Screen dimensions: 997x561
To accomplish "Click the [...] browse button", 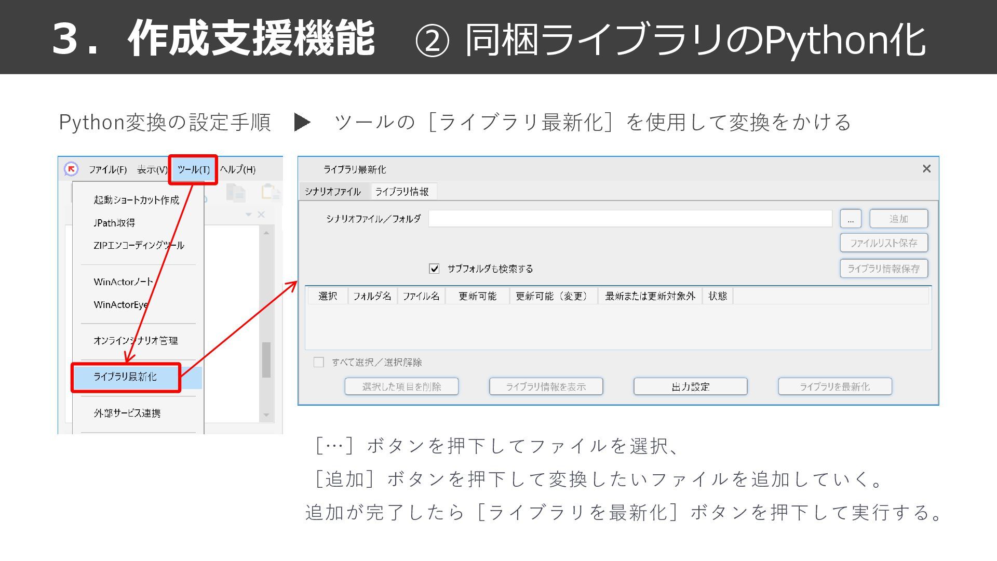I will pos(851,219).
